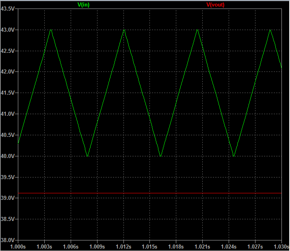Viewport: 290px width, 251px height.
Task: Click the 1.018s time axis label
Action: pyautogui.click(x=176, y=247)
